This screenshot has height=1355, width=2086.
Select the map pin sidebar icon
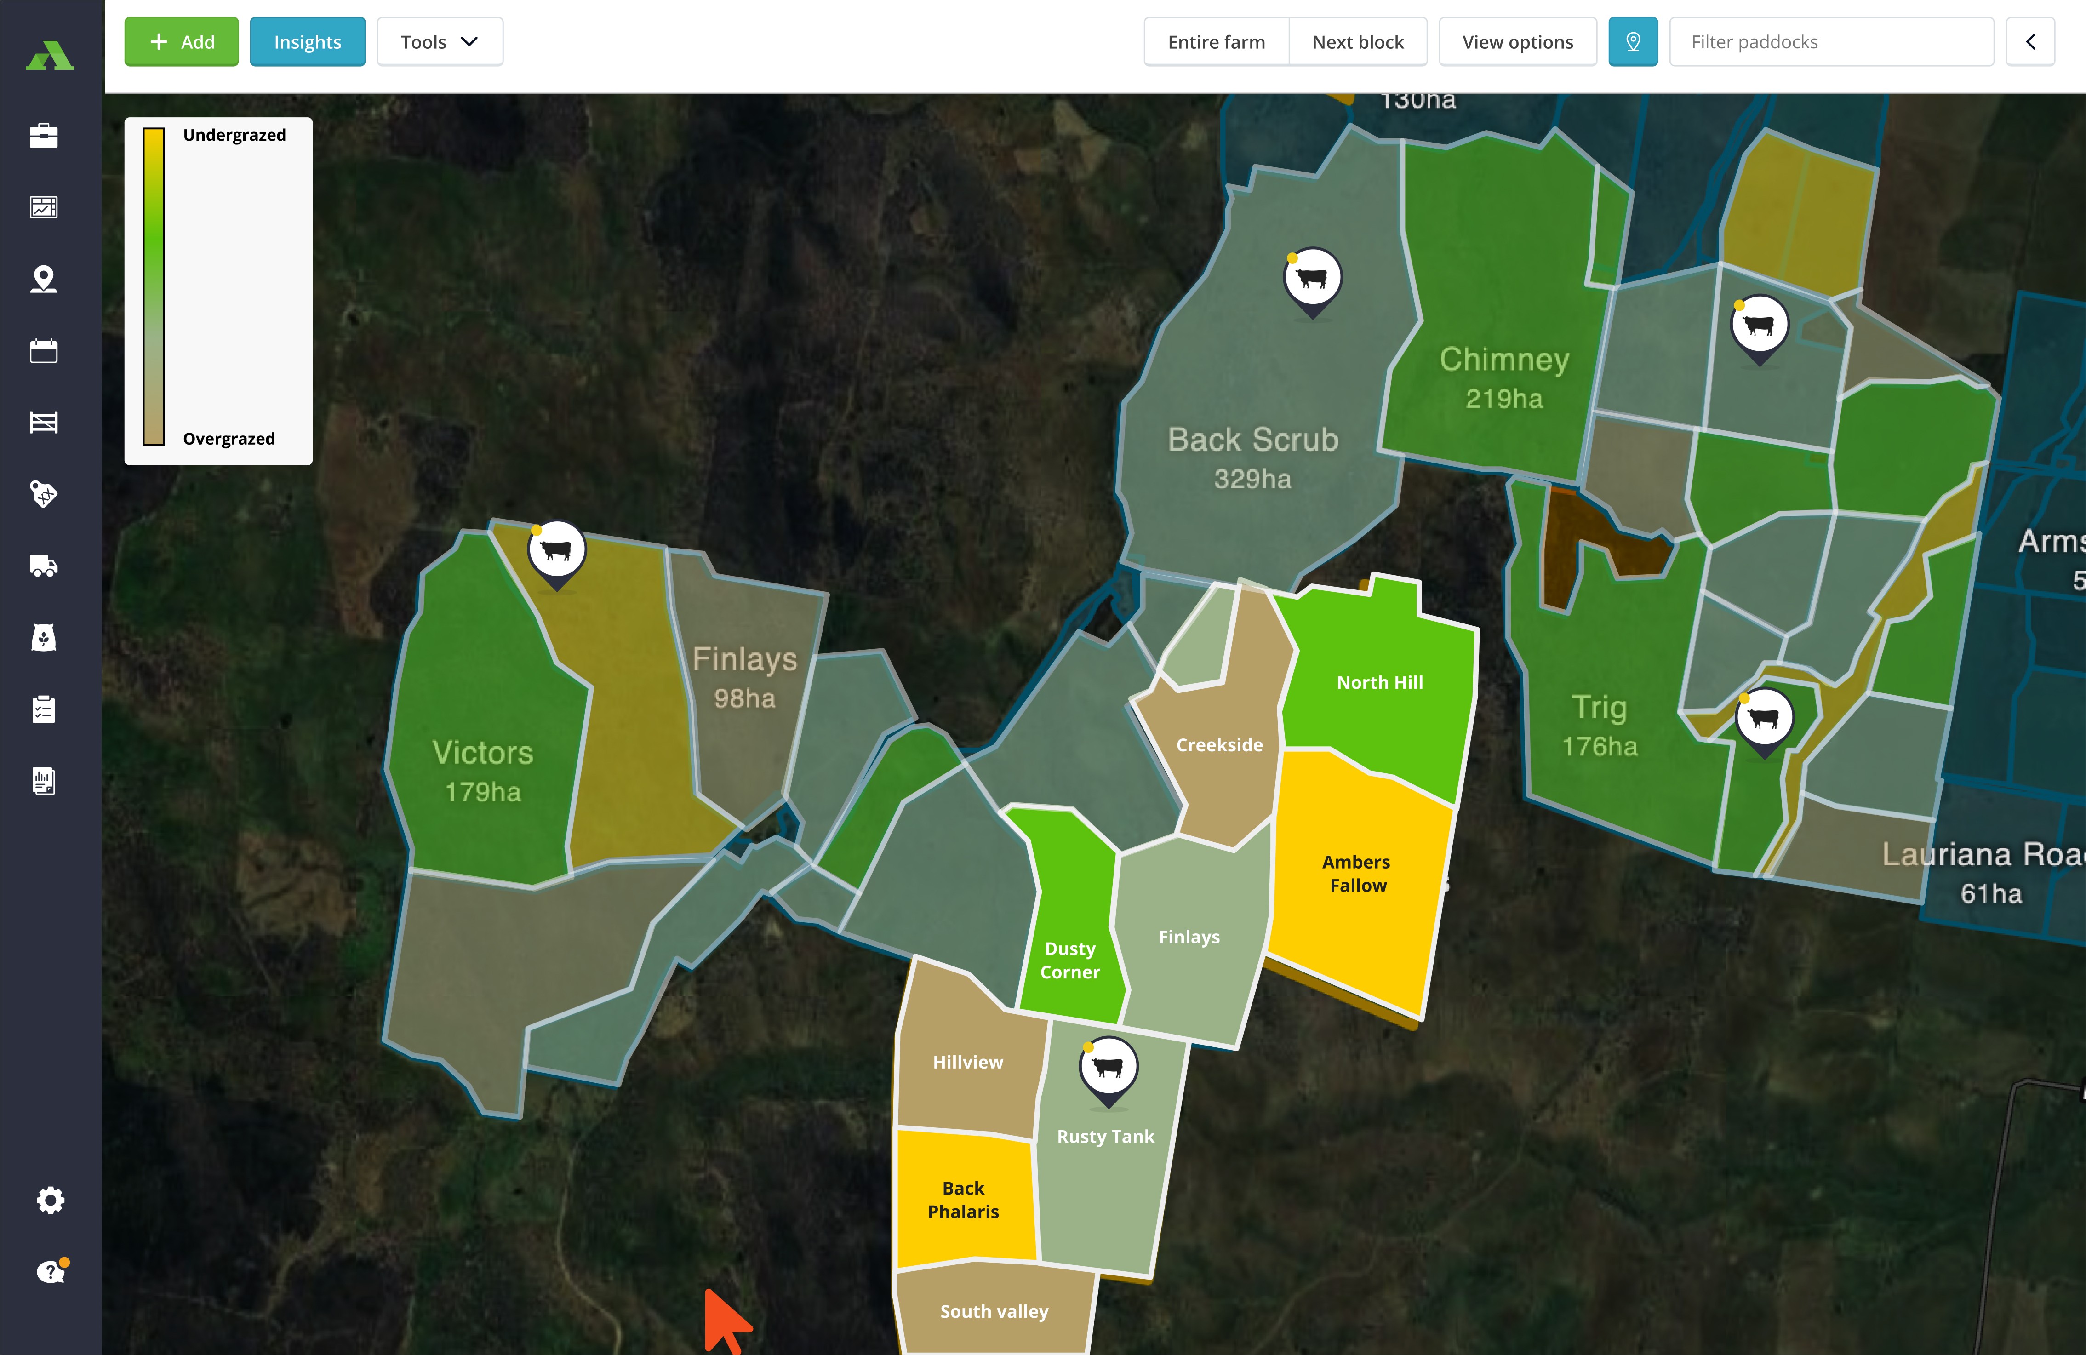(x=44, y=279)
